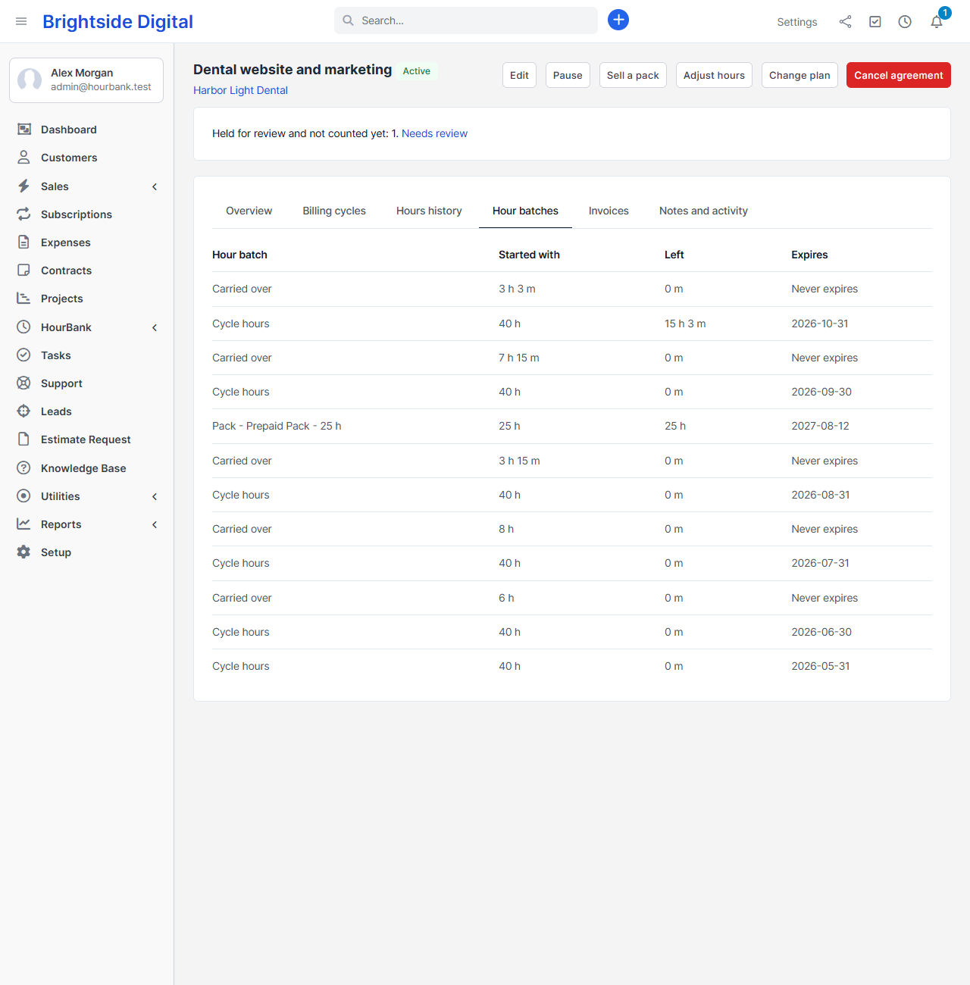Click the Projects chart icon
The width and height of the screenshot is (970, 985).
click(x=24, y=299)
